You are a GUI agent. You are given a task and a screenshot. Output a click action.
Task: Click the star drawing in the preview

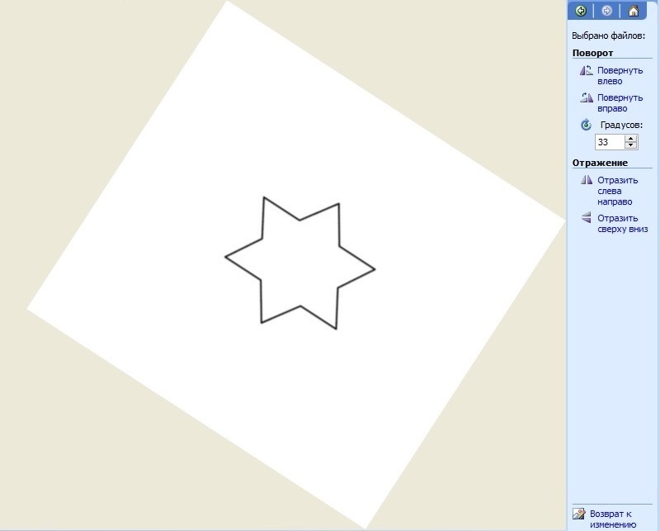299,263
